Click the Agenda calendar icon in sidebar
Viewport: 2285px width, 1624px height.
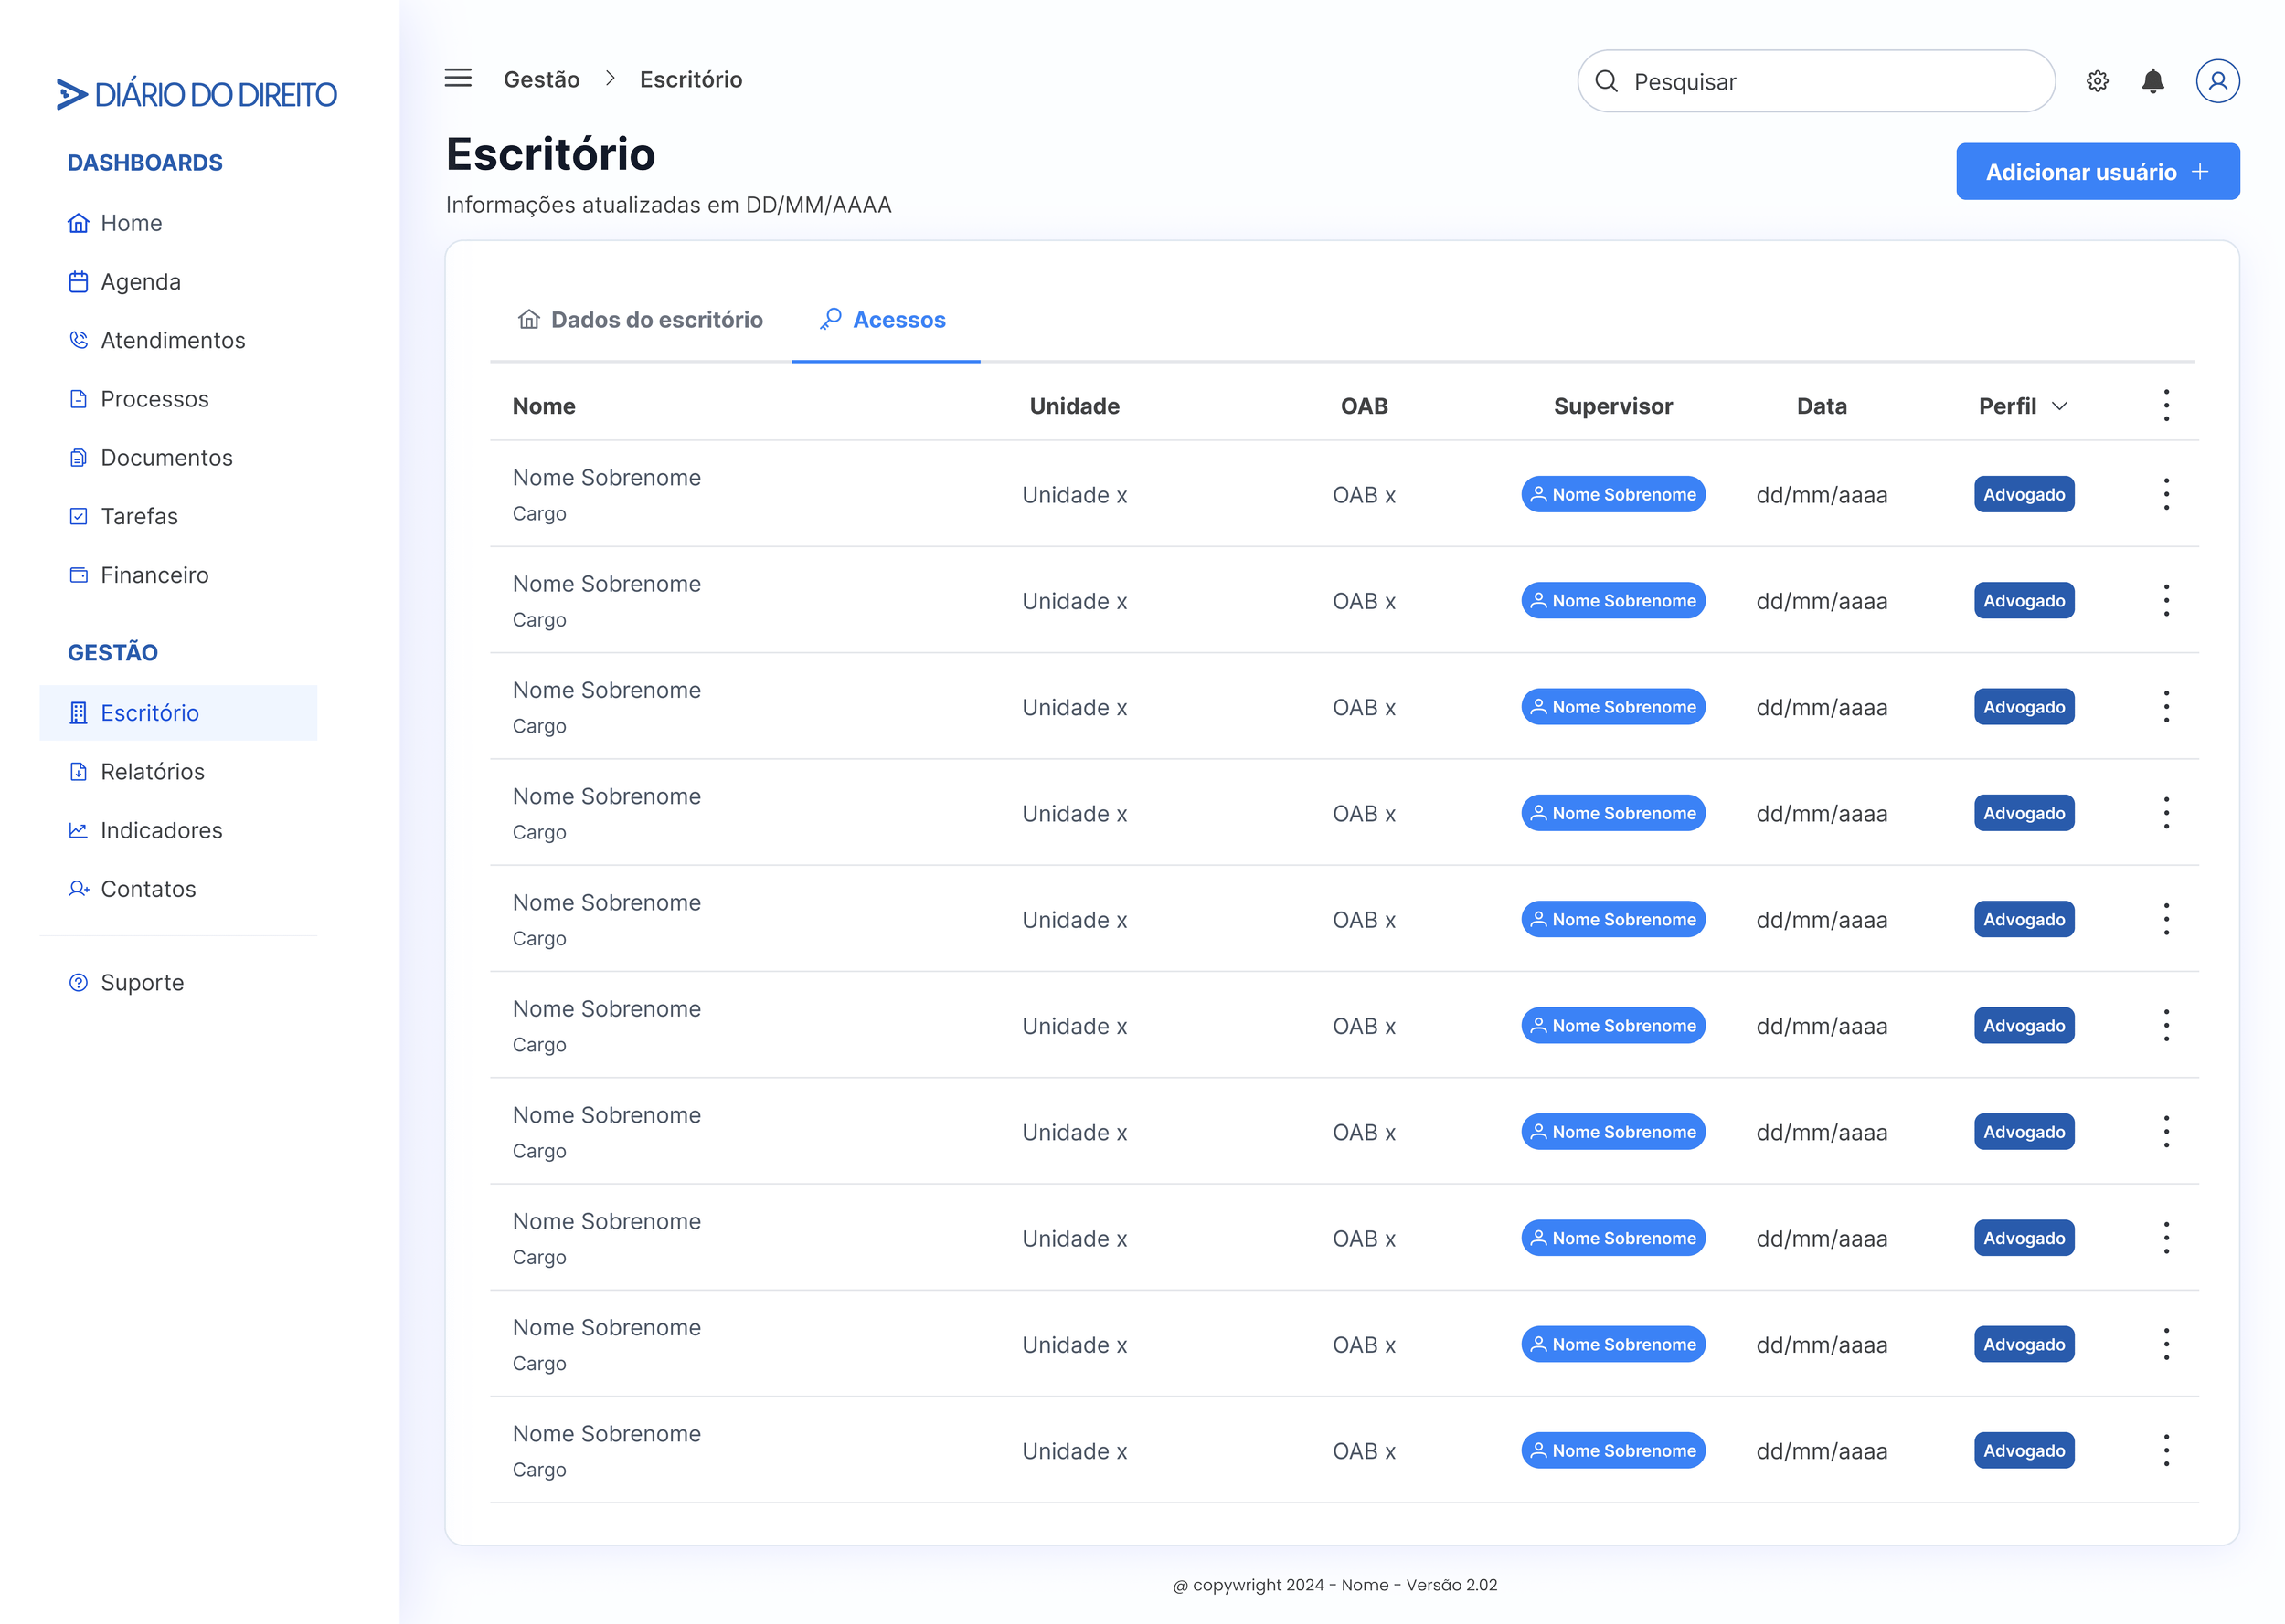(x=78, y=282)
